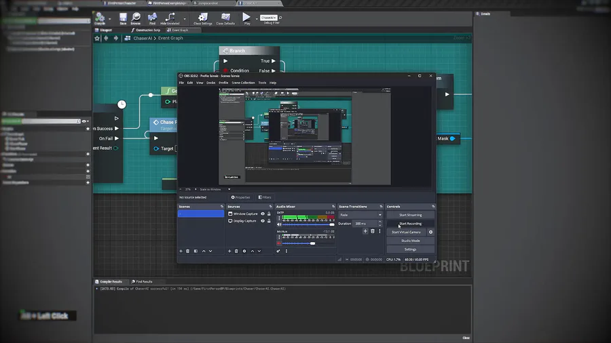The image size is (611, 343).
Task: Open scene filters in the Scenes dock toolbar
Action: pos(196,251)
